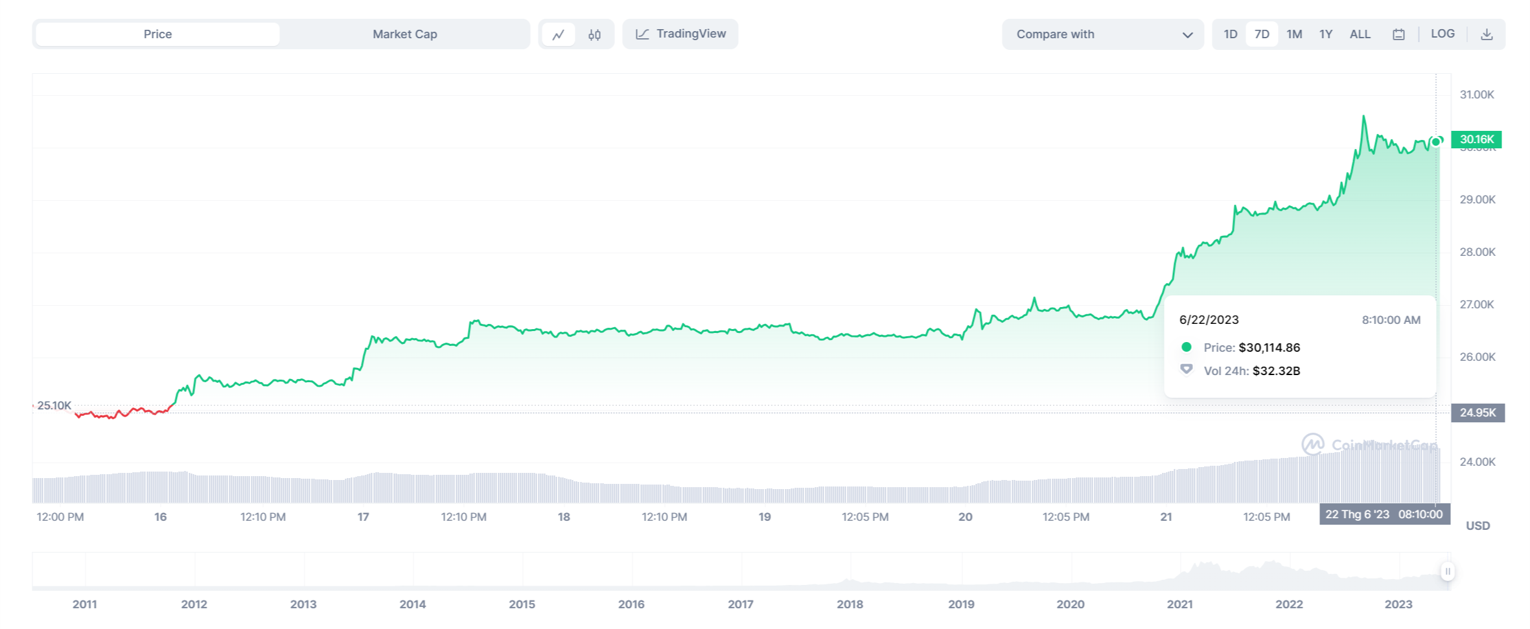Click the 30.16K current price label

(x=1477, y=139)
